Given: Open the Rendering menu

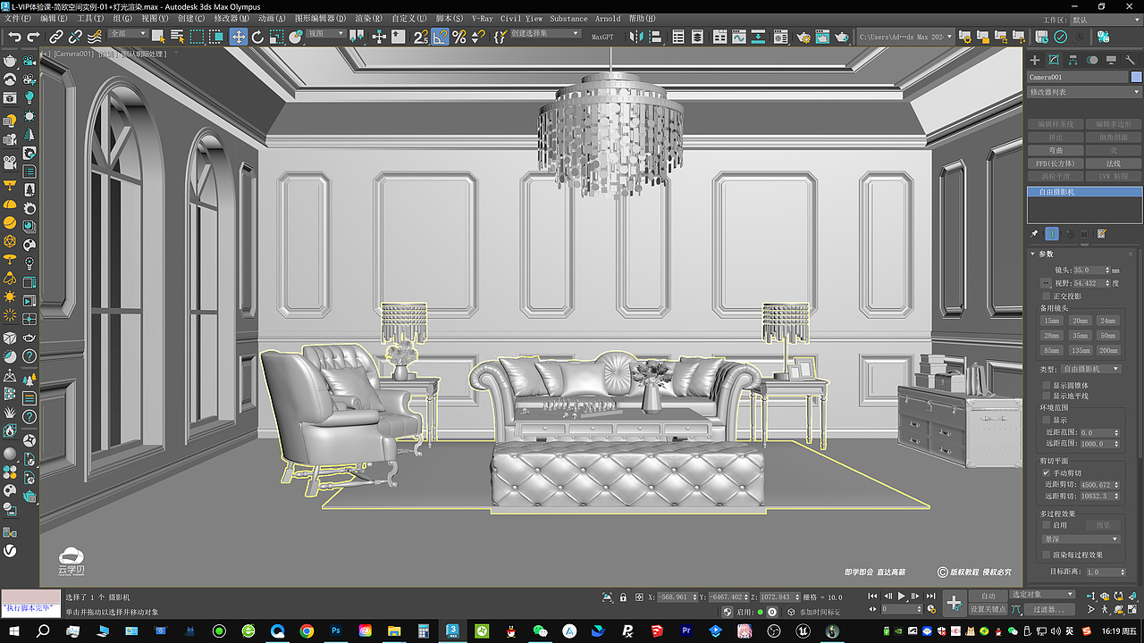Looking at the screenshot, I should [368, 19].
